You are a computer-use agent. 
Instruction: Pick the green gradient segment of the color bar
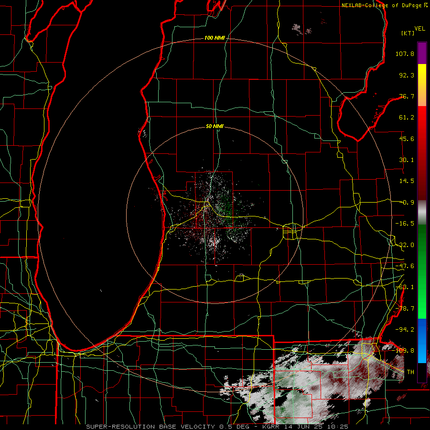422,272
